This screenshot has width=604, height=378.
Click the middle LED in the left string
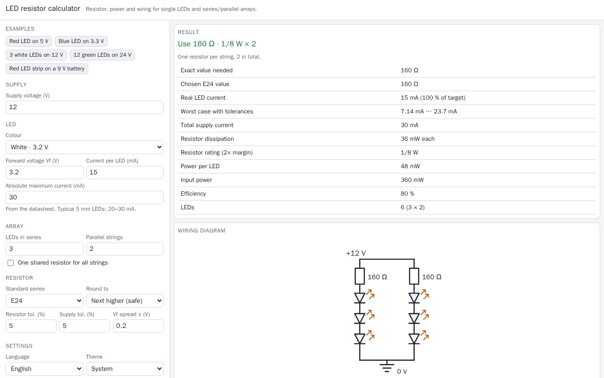[360, 318]
